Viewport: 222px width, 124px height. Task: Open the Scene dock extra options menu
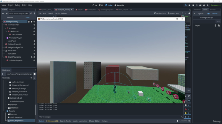pos(35,14)
